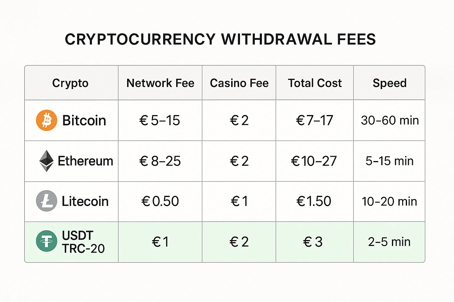This screenshot has width=454, height=302.
Task: Click the grey Litecoin logo icon
Action: coord(46,201)
